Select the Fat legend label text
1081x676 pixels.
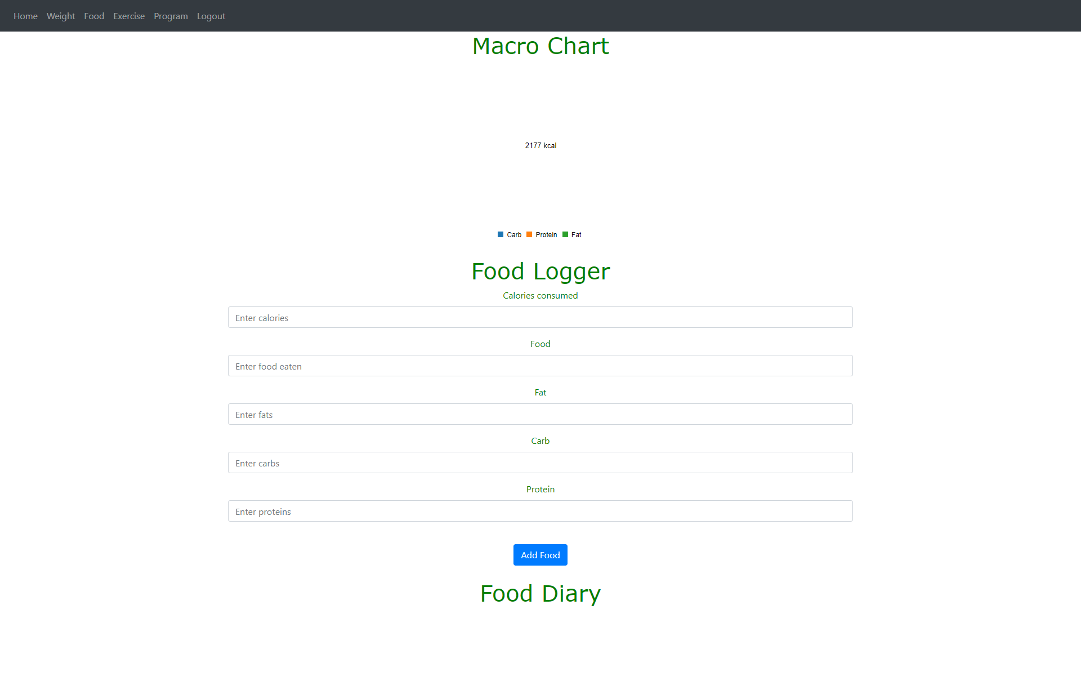point(576,235)
